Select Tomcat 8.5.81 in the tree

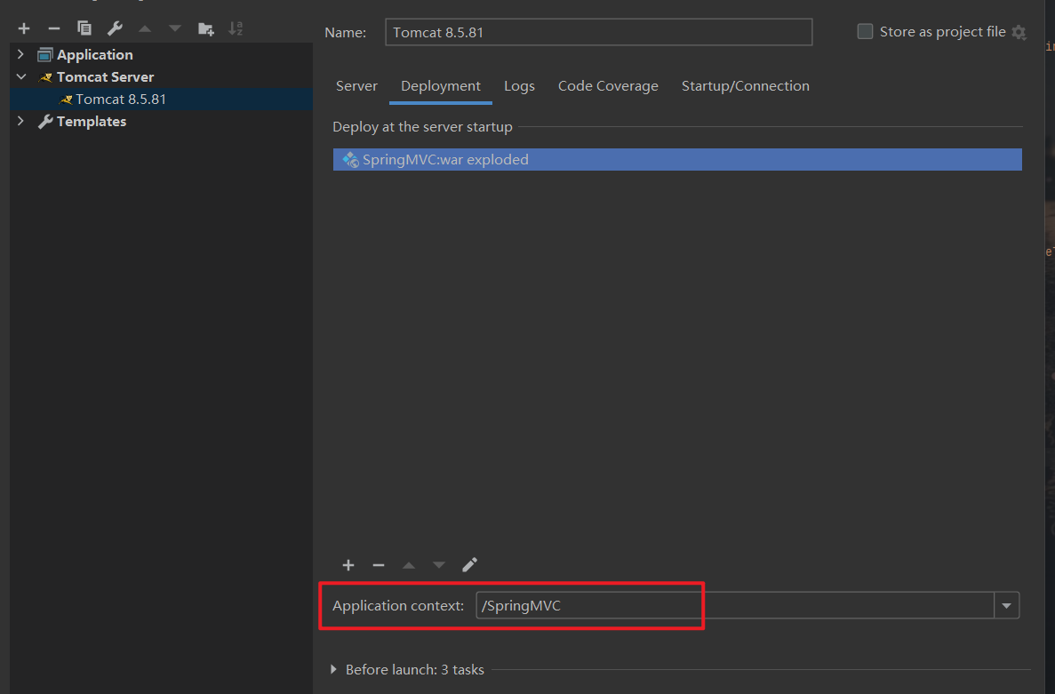(x=120, y=100)
